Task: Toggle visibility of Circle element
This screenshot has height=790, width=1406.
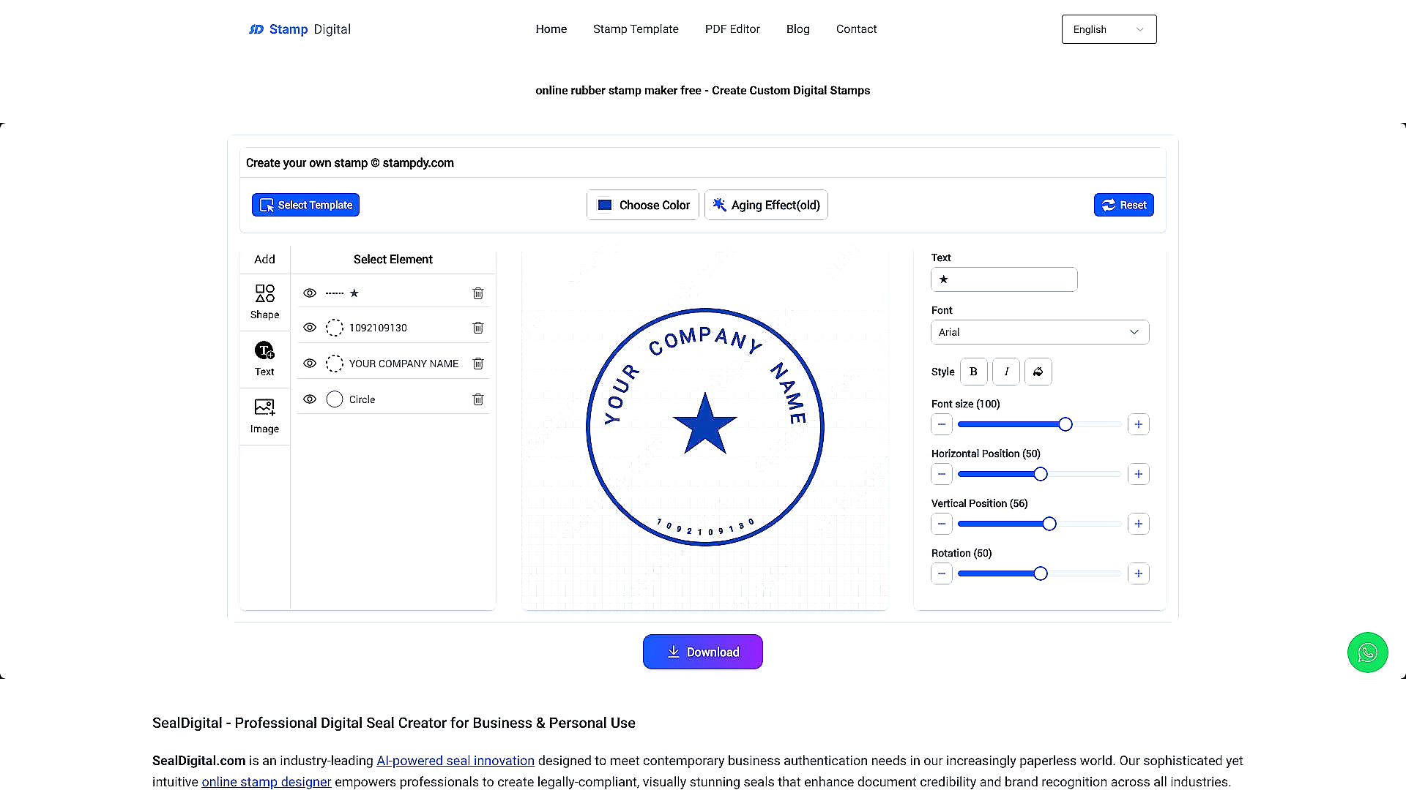Action: point(310,399)
